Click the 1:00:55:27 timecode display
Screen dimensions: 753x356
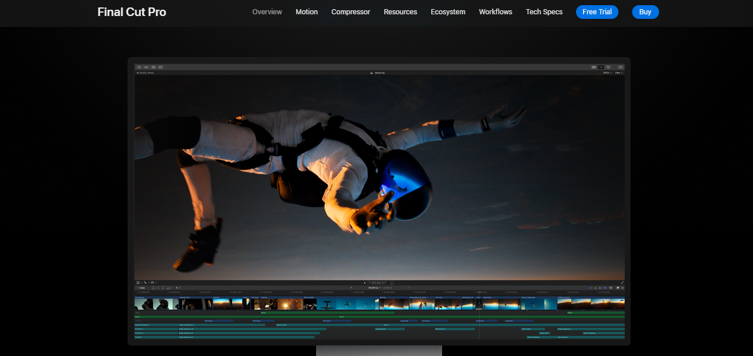(377, 283)
